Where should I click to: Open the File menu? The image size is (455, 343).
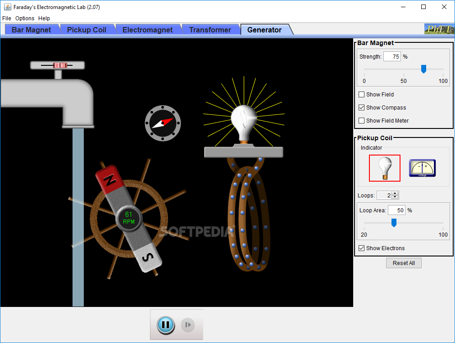pos(7,18)
